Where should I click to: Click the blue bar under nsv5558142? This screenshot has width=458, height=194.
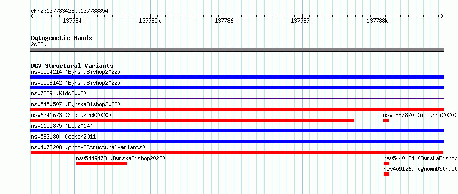point(237,88)
